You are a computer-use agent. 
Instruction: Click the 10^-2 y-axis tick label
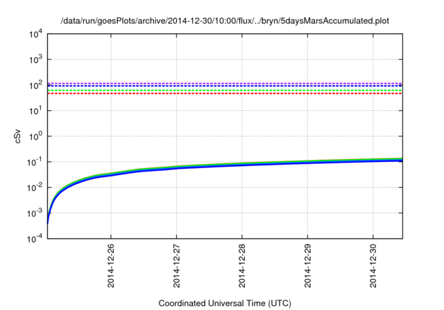(x=35, y=188)
